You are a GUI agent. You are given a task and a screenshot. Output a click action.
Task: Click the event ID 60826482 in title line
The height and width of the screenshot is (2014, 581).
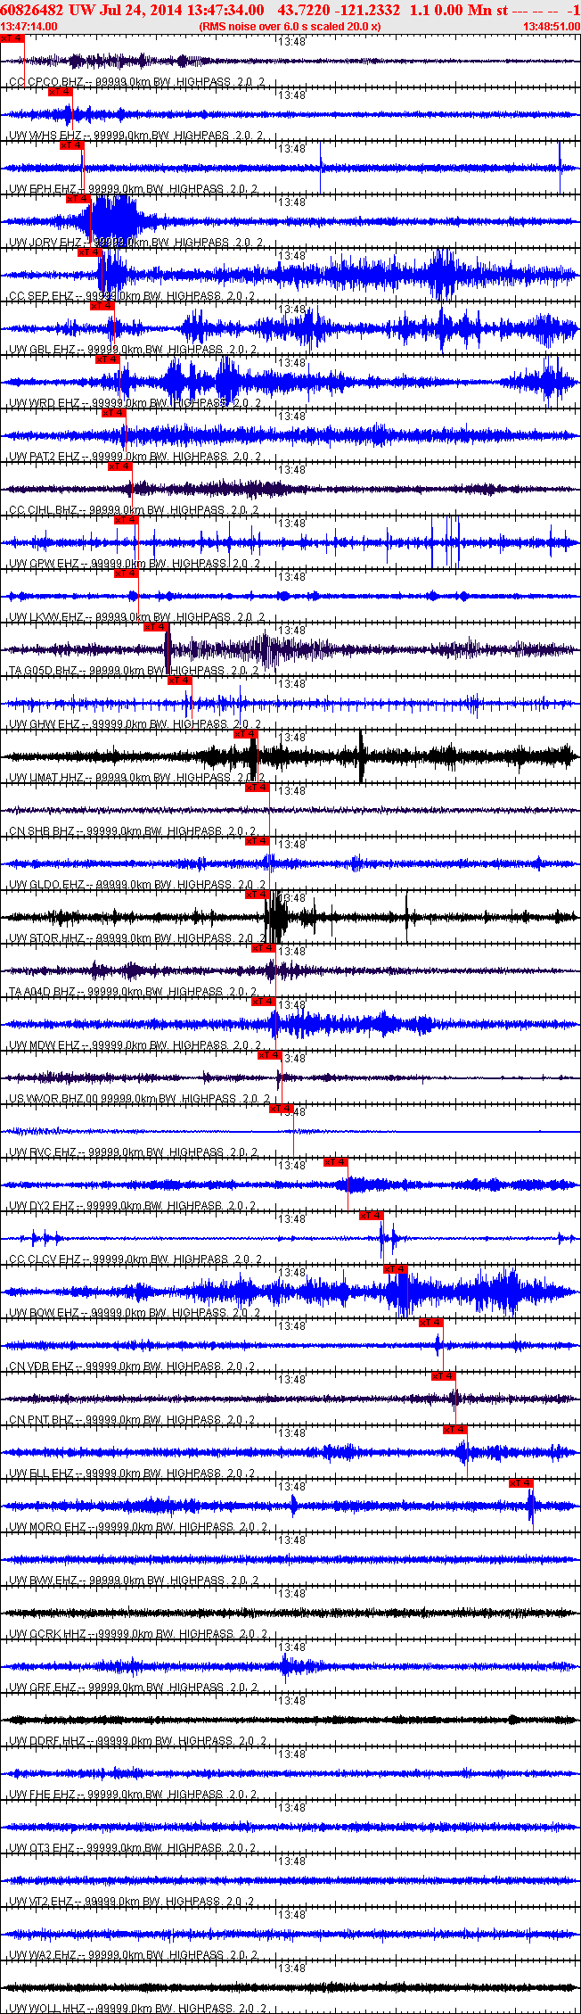point(31,9)
